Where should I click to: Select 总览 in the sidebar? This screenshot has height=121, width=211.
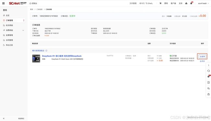[x=8, y=16]
